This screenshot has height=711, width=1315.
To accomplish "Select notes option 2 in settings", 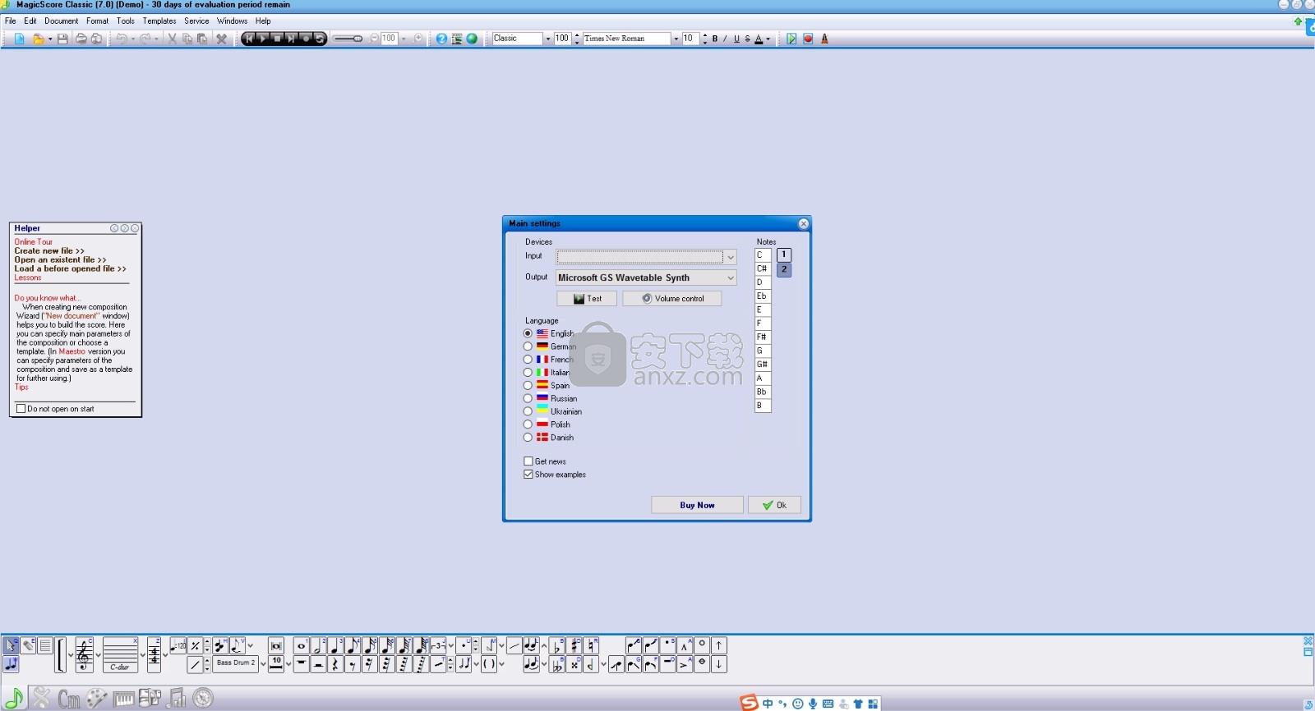I will coord(784,269).
